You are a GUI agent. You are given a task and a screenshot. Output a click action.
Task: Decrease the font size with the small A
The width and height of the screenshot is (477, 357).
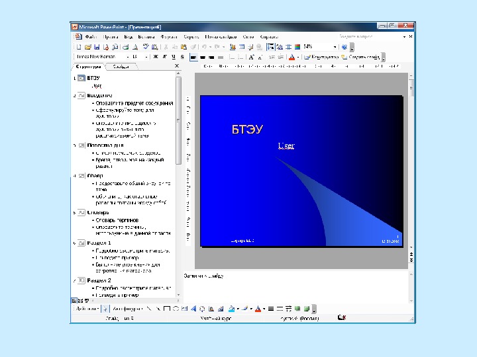pyautogui.click(x=260, y=57)
